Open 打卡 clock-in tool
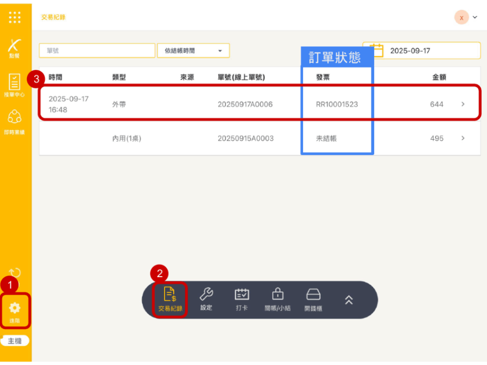Viewport: 487px width, 365px height. point(242,300)
